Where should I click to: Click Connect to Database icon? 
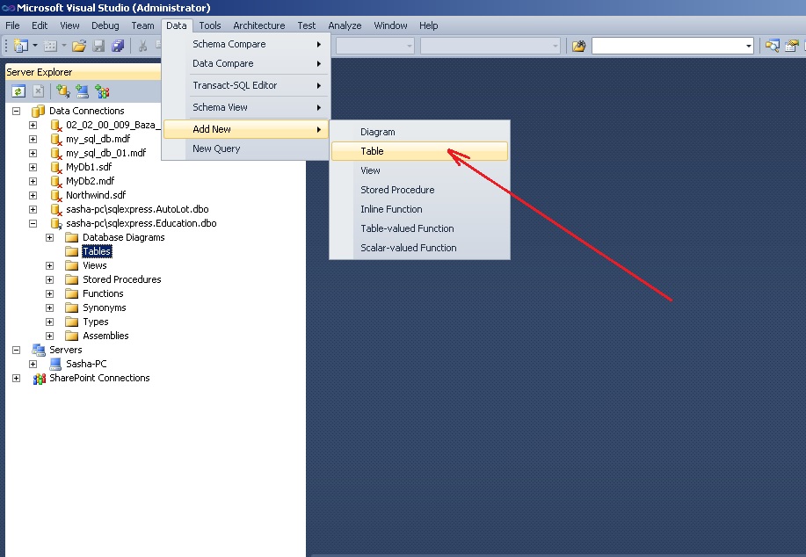coord(63,91)
